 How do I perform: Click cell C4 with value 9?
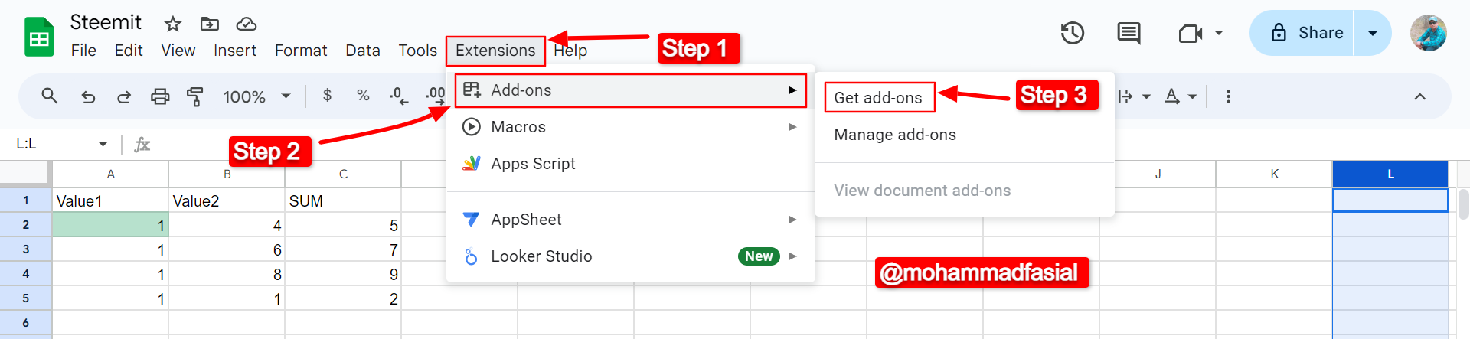coord(343,274)
